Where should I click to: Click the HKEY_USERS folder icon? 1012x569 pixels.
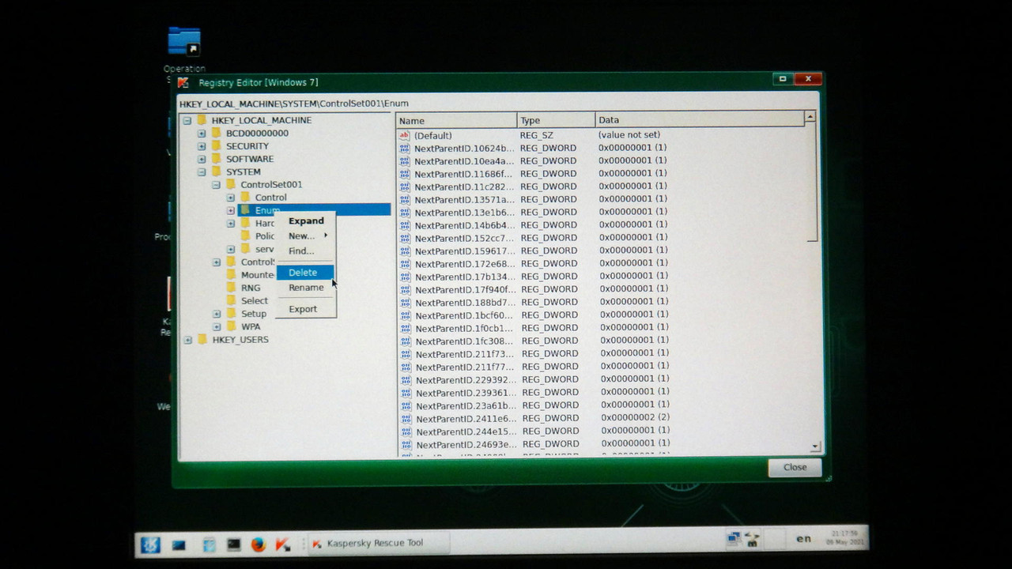click(x=202, y=339)
